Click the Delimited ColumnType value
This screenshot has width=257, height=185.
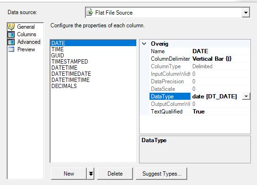pyautogui.click(x=202, y=66)
